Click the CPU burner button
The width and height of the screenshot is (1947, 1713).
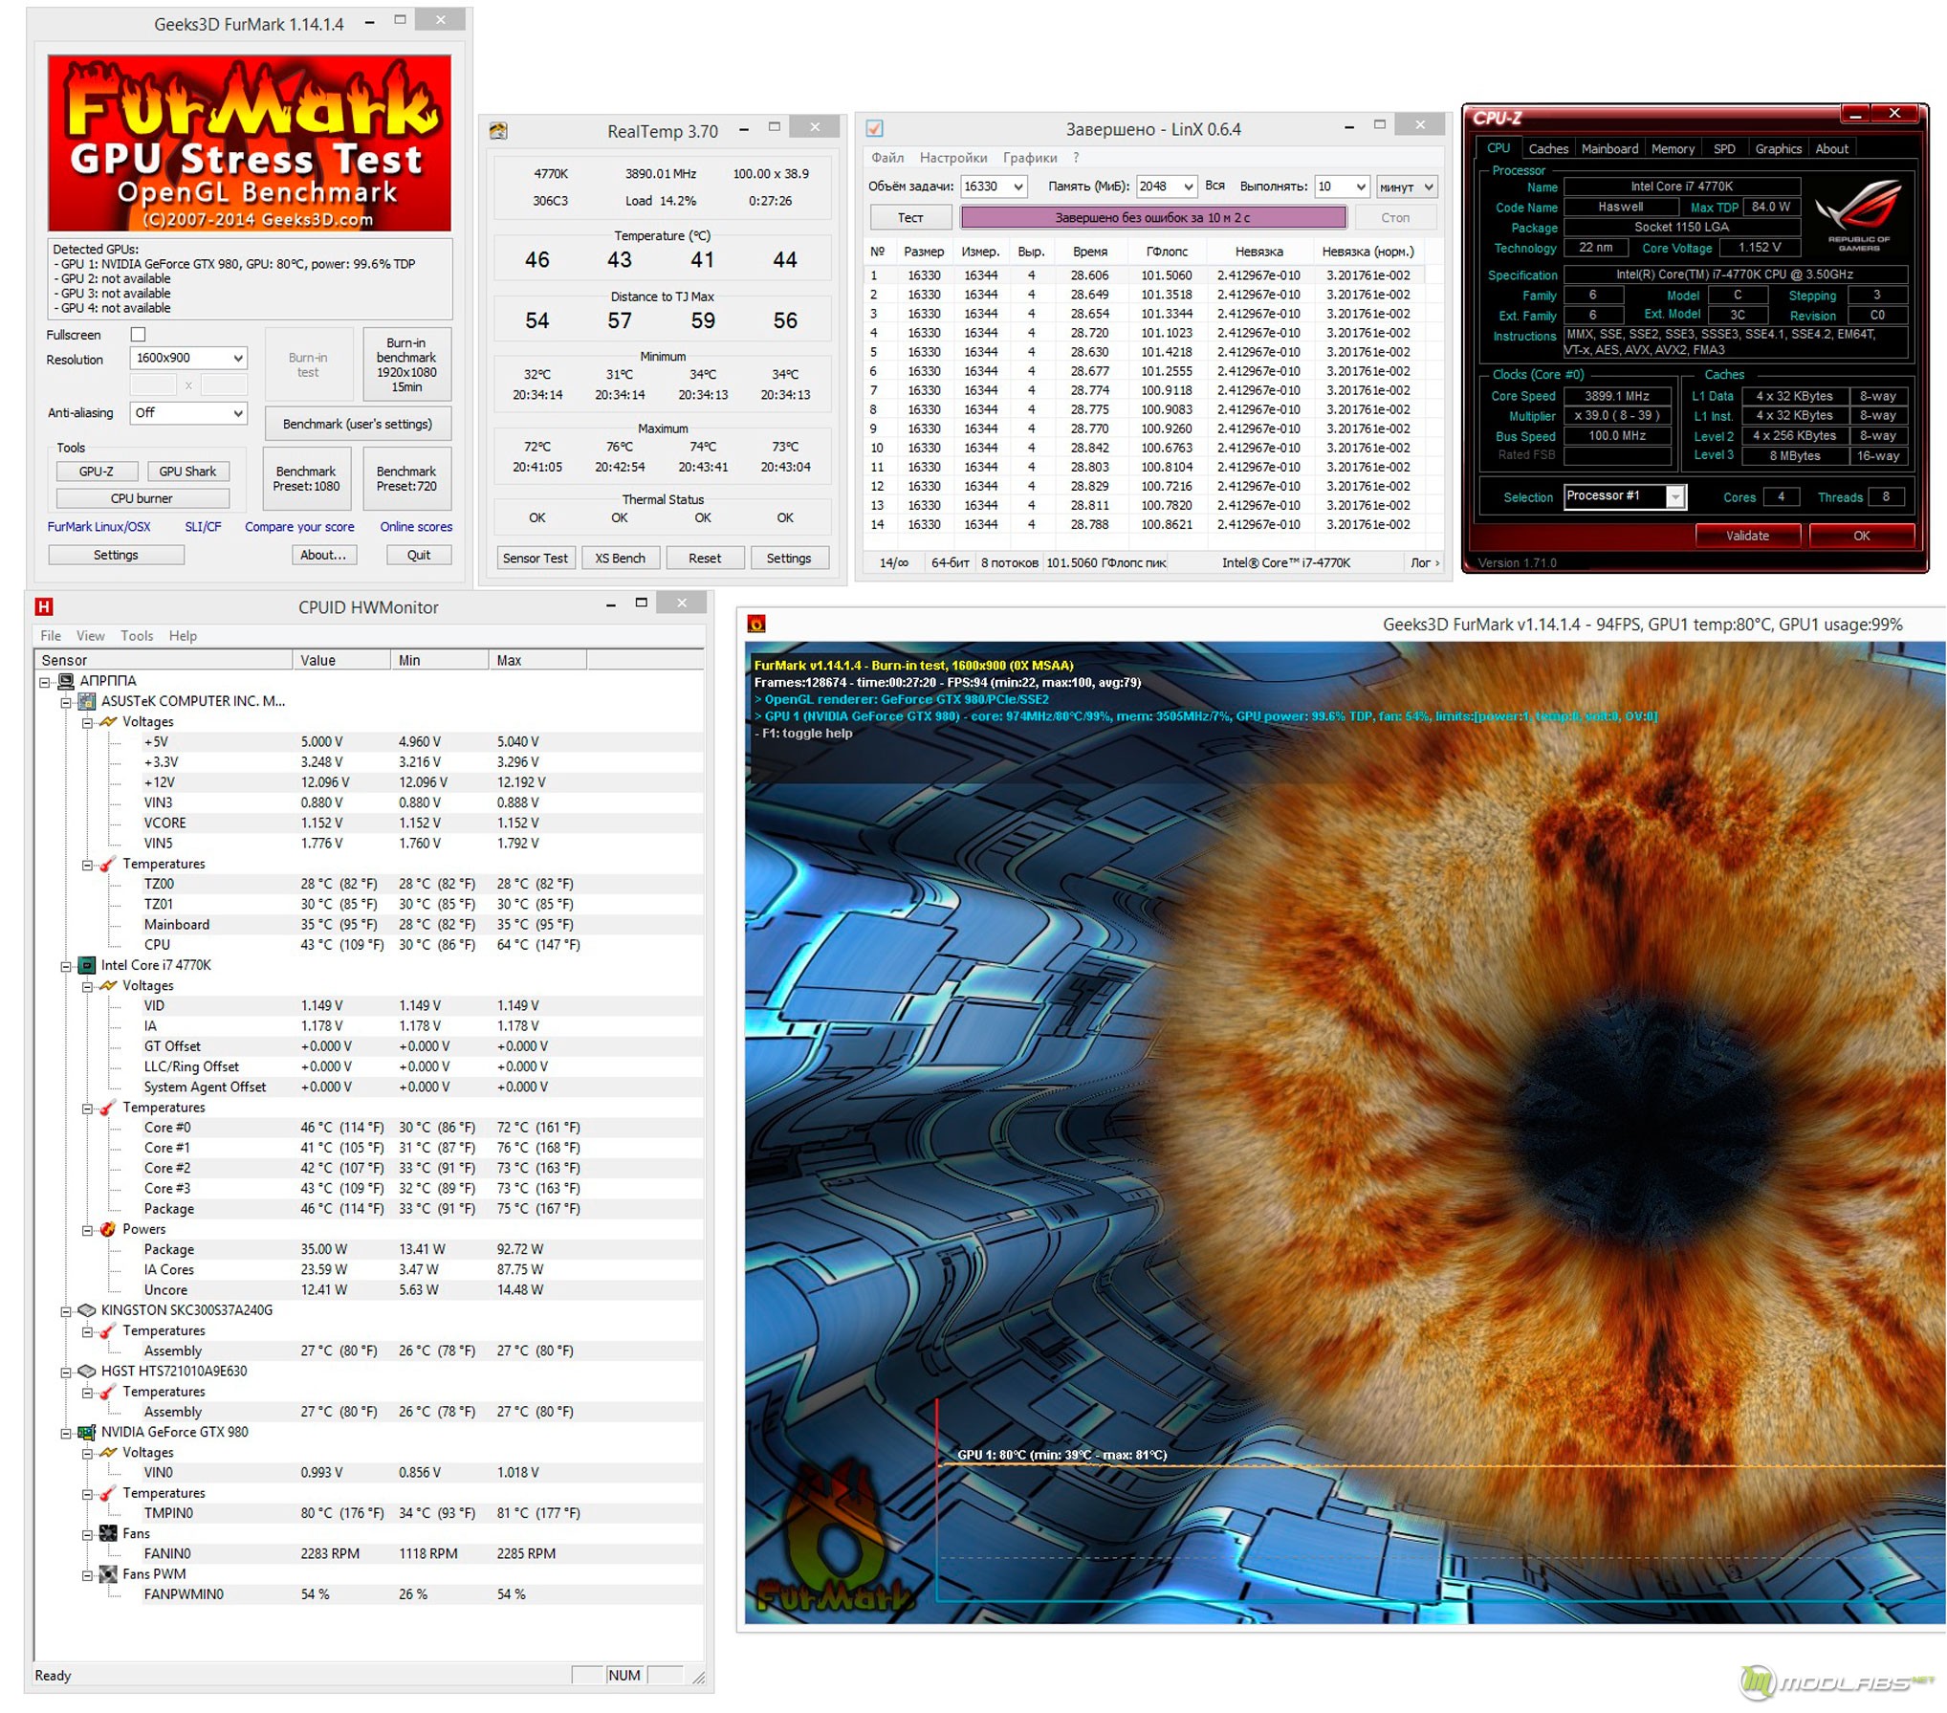(x=142, y=498)
